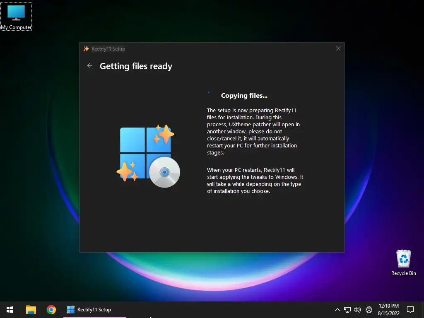
Task: Go back using the arrow in setup
Action: point(90,65)
